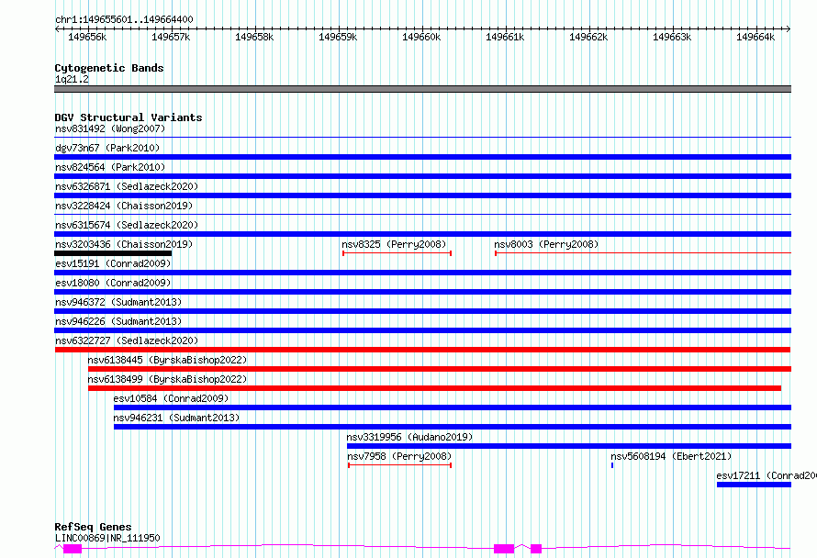This screenshot has width=817, height=558.
Task: Open the esv15191 (Conrad2009) label
Action: click(113, 263)
